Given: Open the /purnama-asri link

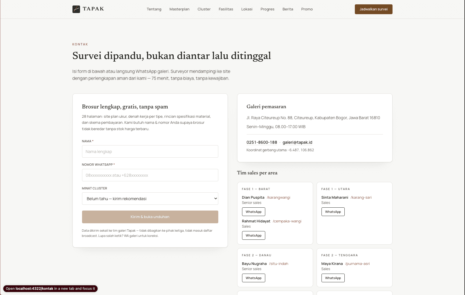Looking at the screenshot, I should tap(357, 264).
